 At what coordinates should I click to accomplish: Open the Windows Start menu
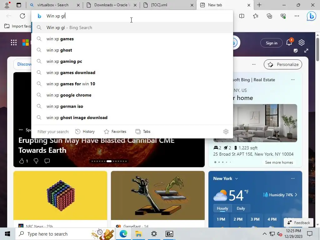tap(7, 234)
